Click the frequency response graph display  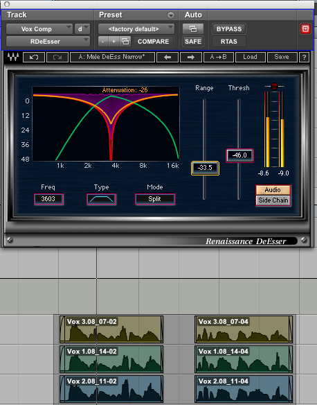click(106, 123)
